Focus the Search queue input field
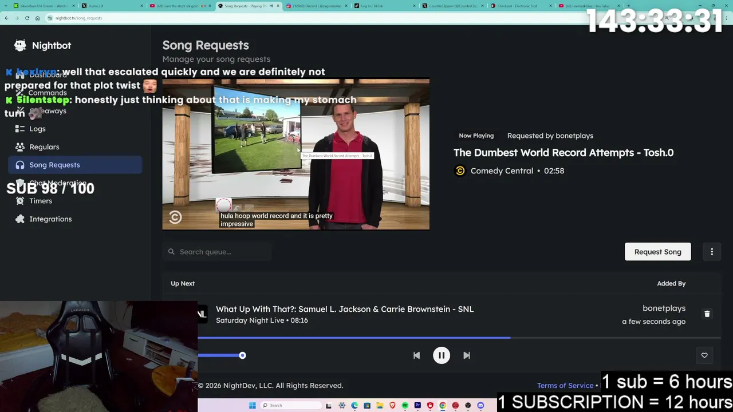 [217, 252]
